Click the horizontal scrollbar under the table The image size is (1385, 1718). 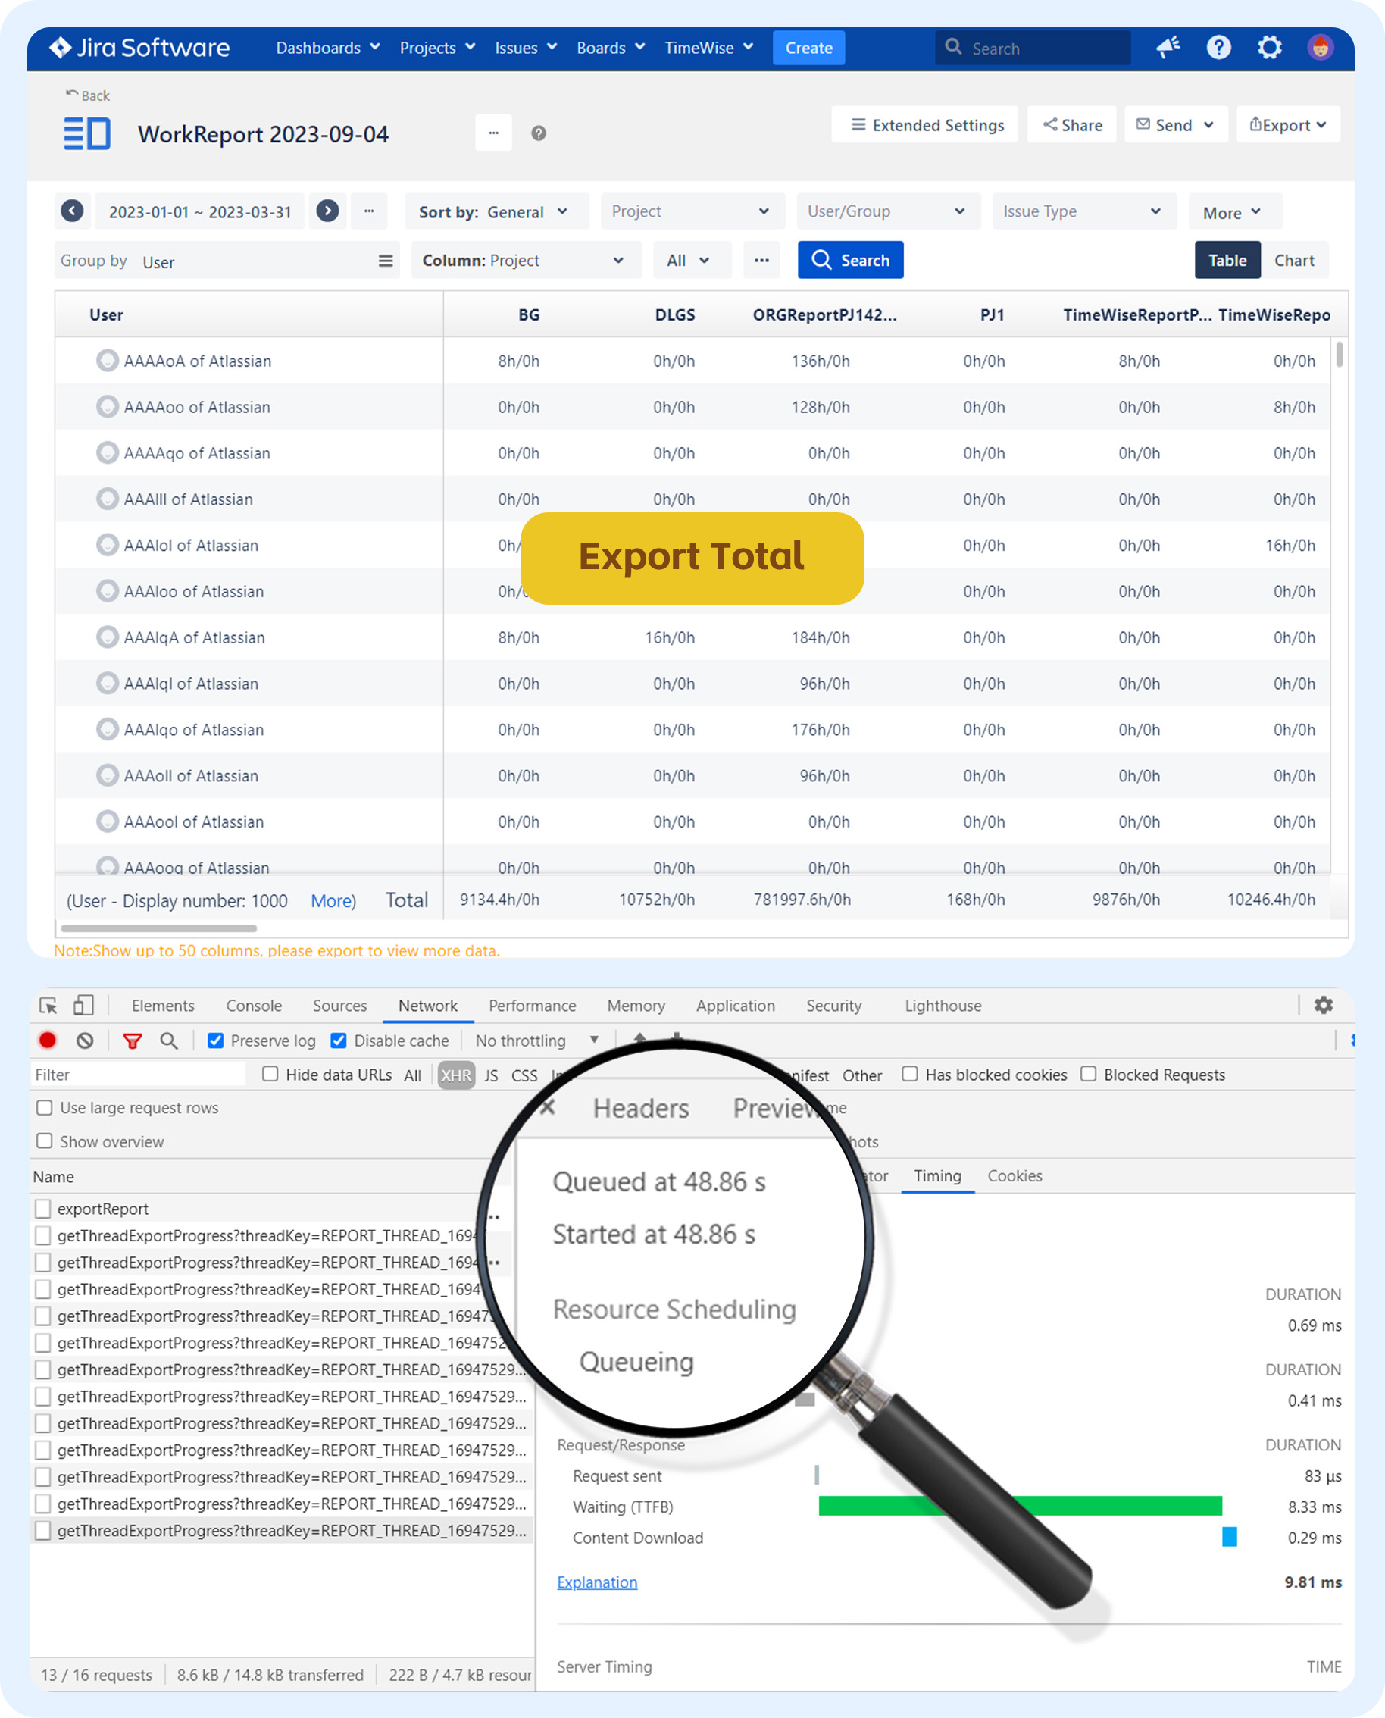[x=159, y=928]
